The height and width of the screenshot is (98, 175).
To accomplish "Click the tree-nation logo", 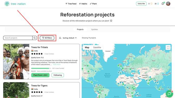I will (x=15, y=4).
